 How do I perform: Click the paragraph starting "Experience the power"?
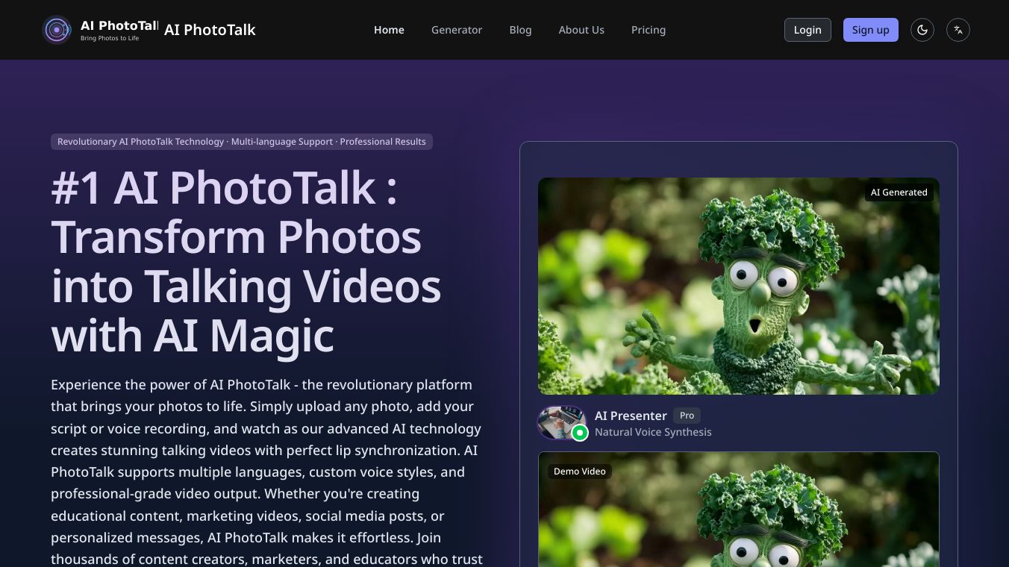267,472
